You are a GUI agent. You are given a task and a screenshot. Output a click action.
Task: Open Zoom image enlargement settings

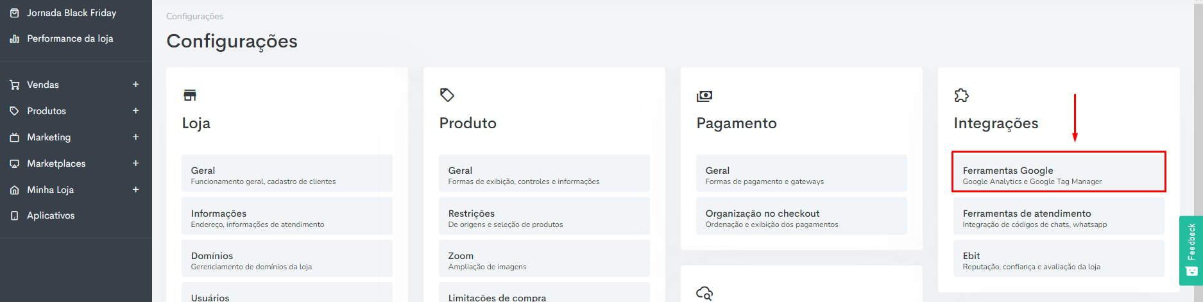tap(544, 258)
